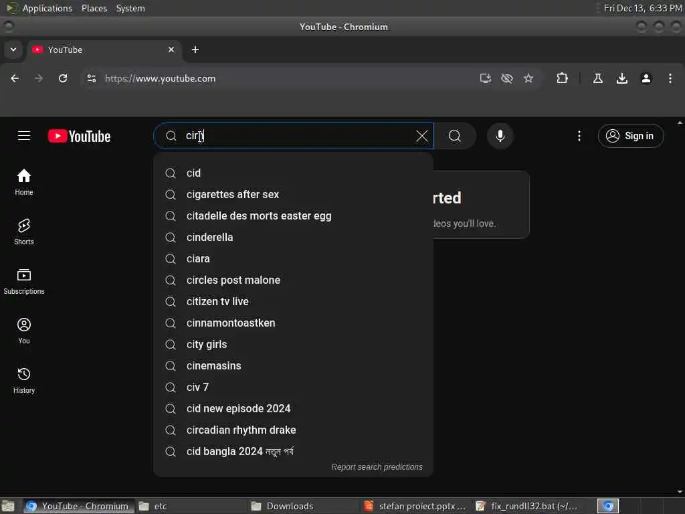The width and height of the screenshot is (685, 514).
Task: Open the browser profile icon
Action: [x=646, y=78]
